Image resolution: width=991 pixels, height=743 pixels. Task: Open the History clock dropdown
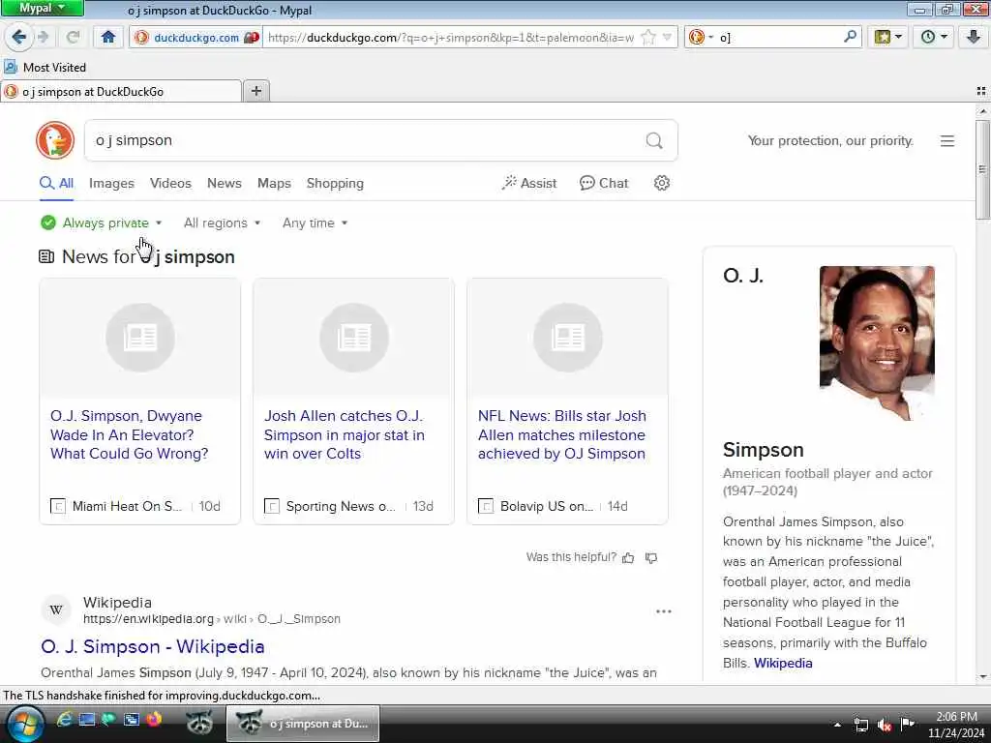tap(934, 37)
